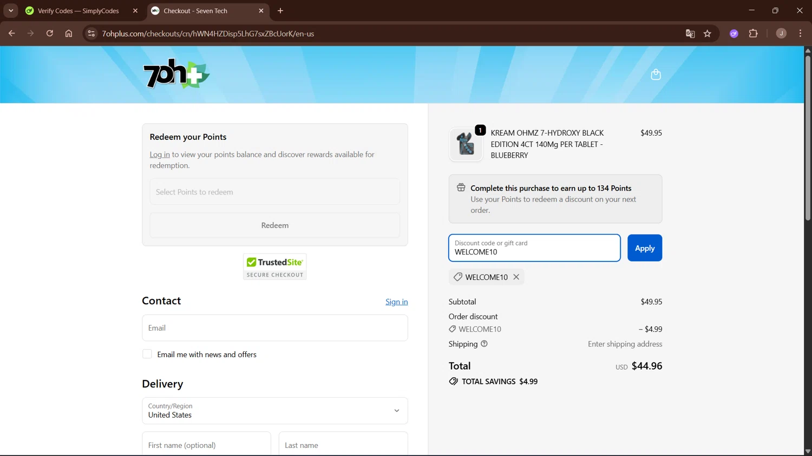Click the WELCOME10 order discount line
The height and width of the screenshot is (456, 812).
tap(555, 329)
